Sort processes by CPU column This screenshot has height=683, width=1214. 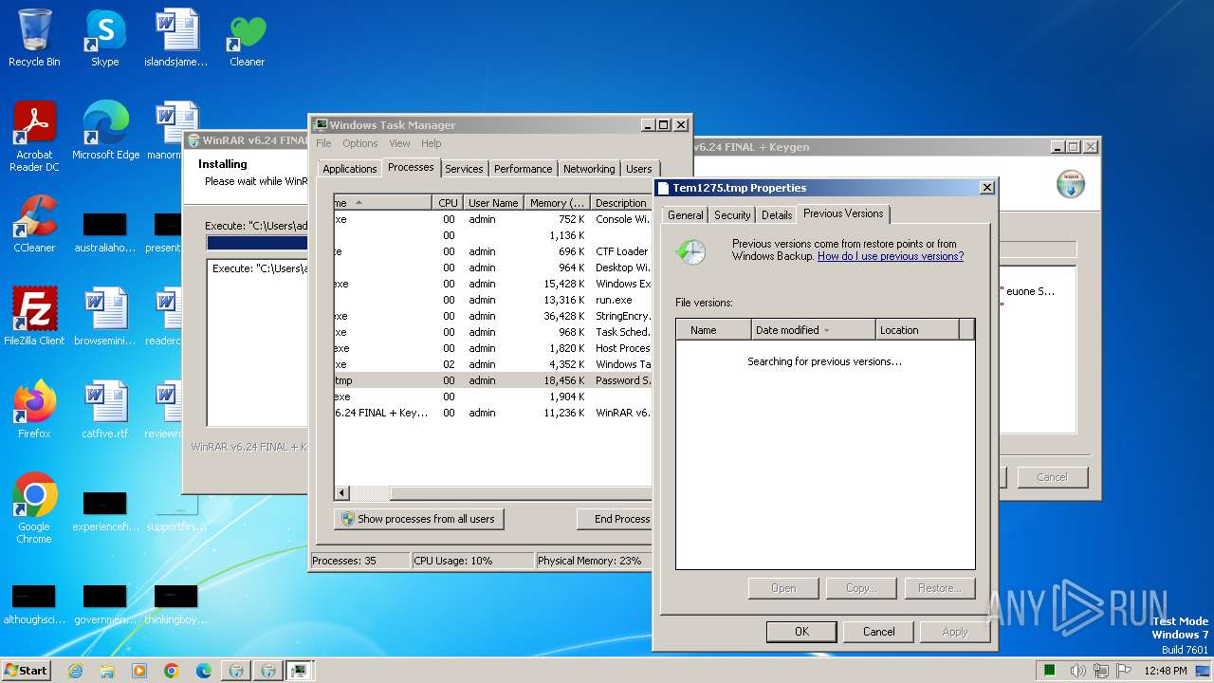pyautogui.click(x=448, y=203)
